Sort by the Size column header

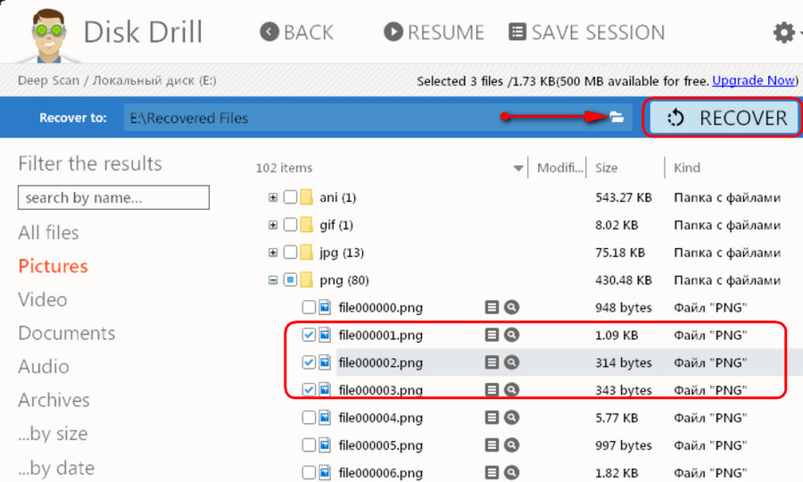[607, 168]
